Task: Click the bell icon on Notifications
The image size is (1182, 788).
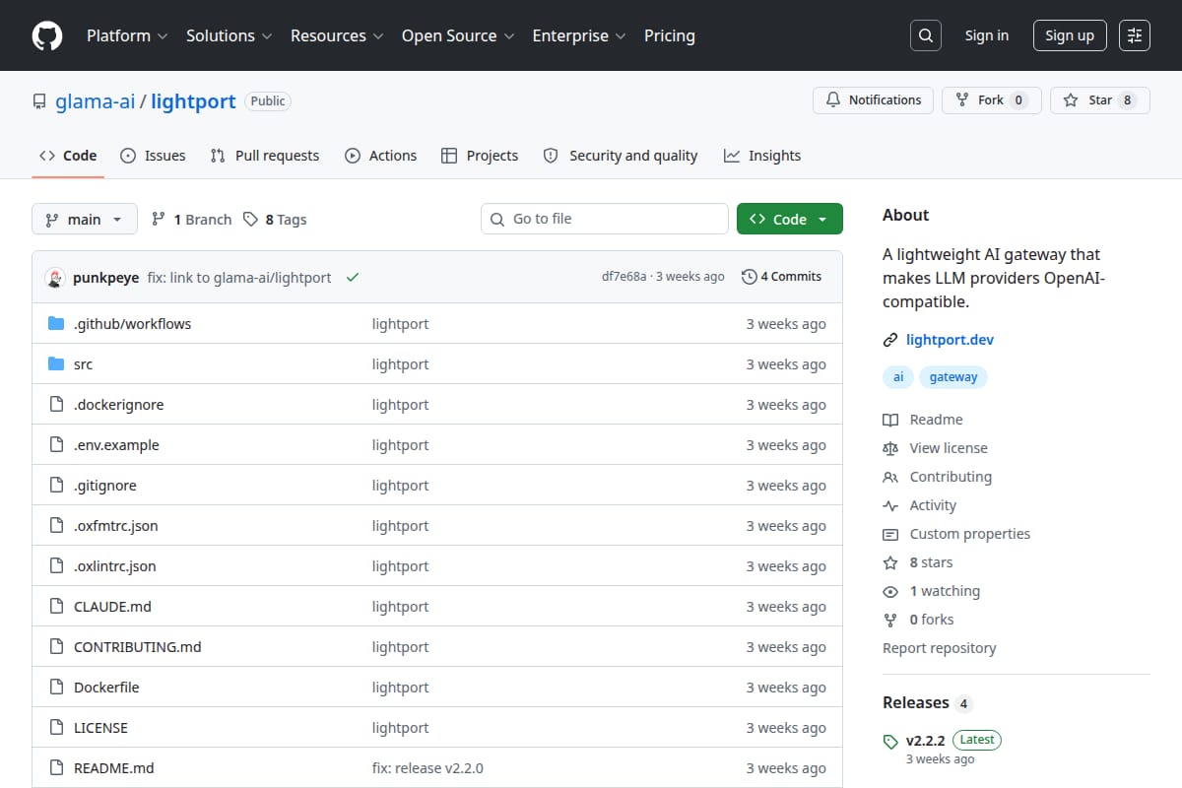Action: pos(833,100)
